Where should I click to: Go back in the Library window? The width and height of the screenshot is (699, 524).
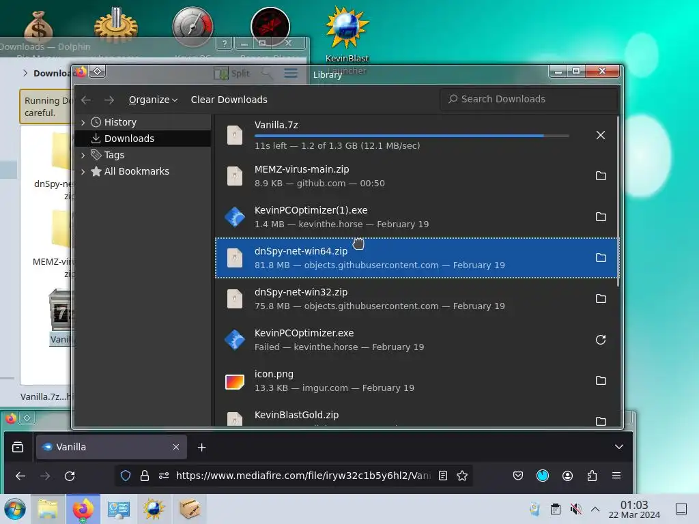tap(86, 100)
